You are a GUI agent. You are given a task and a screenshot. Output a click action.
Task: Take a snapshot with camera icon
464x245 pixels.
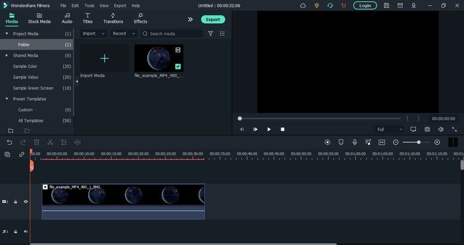click(x=427, y=129)
